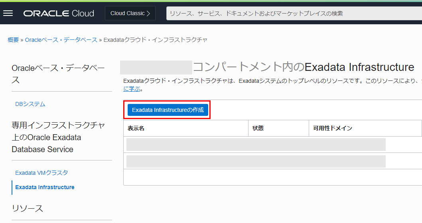This screenshot has width=422, height=223.
Task: Click the Exadataクラウド・インフラストラクチャ breadcrumb
Action: [155, 40]
